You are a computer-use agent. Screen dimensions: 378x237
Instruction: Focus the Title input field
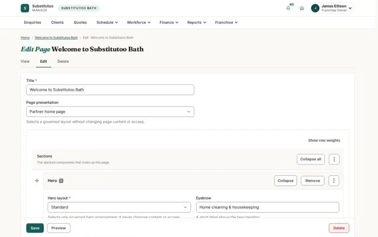[x=110, y=90]
